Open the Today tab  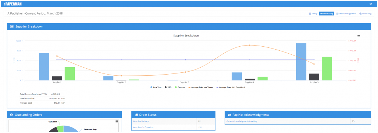pos(313,14)
